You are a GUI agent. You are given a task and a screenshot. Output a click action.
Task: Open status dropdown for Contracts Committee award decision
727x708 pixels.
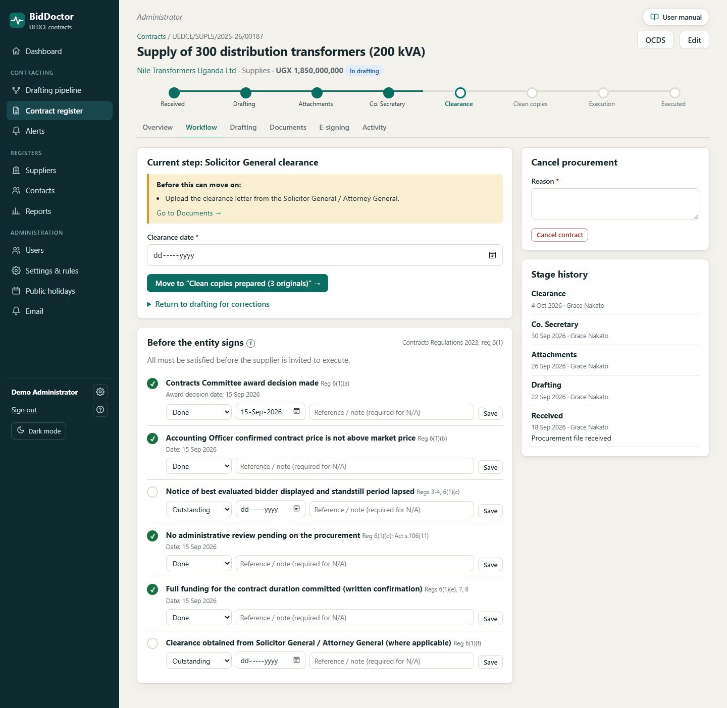point(199,412)
